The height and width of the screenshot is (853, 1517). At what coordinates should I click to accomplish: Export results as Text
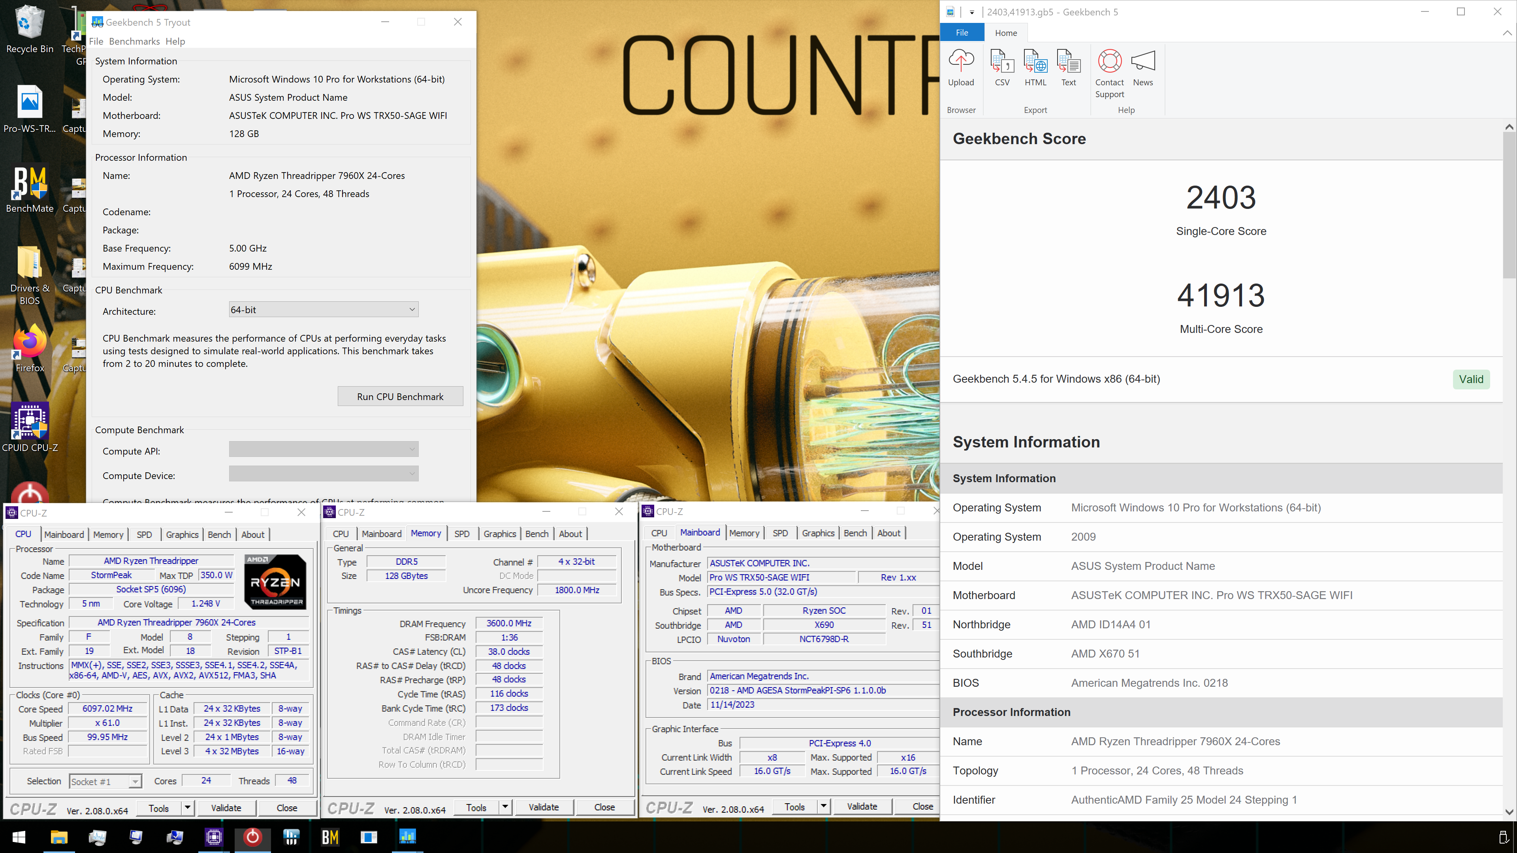[x=1068, y=68]
